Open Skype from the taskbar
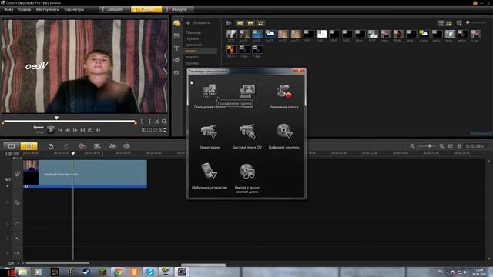The height and width of the screenshot is (277, 493). coord(150,272)
